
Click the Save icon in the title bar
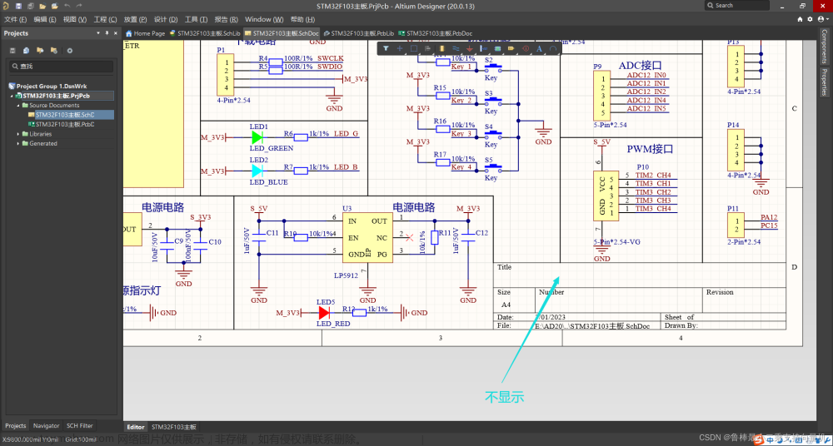coord(18,6)
